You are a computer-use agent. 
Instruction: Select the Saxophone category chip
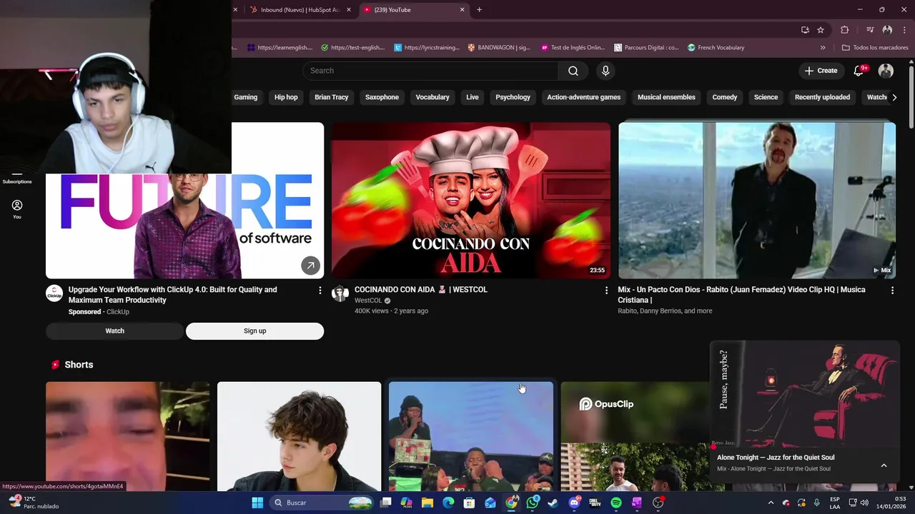tap(382, 97)
